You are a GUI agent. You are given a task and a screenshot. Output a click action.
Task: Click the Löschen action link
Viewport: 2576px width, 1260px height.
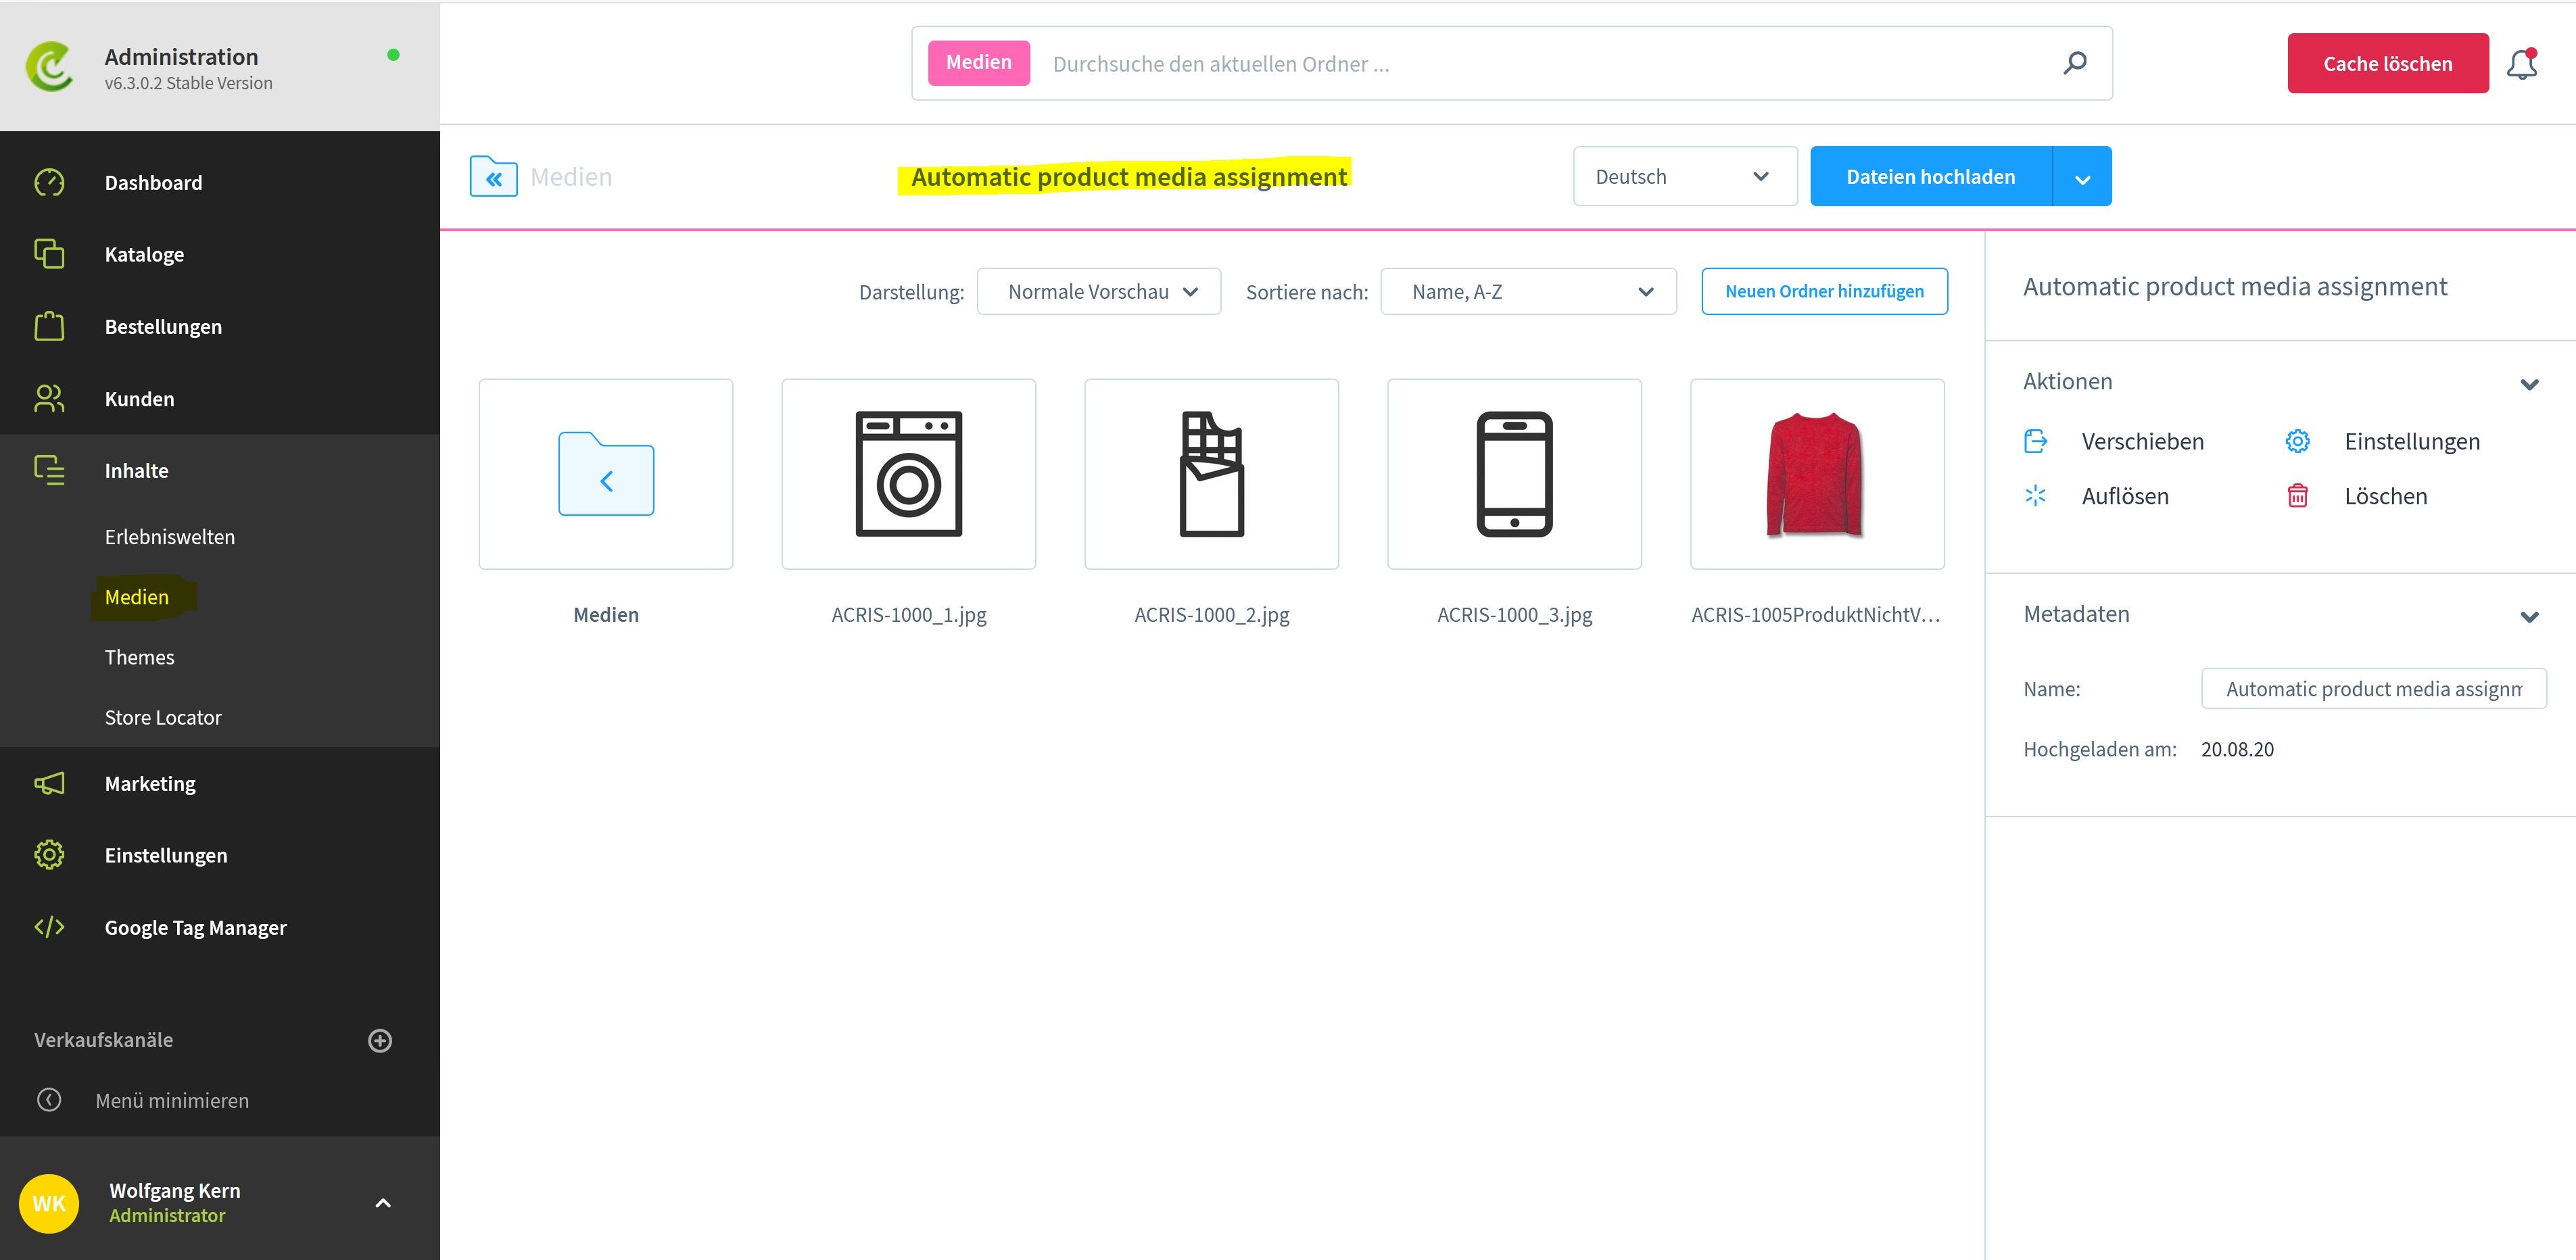click(x=2385, y=496)
